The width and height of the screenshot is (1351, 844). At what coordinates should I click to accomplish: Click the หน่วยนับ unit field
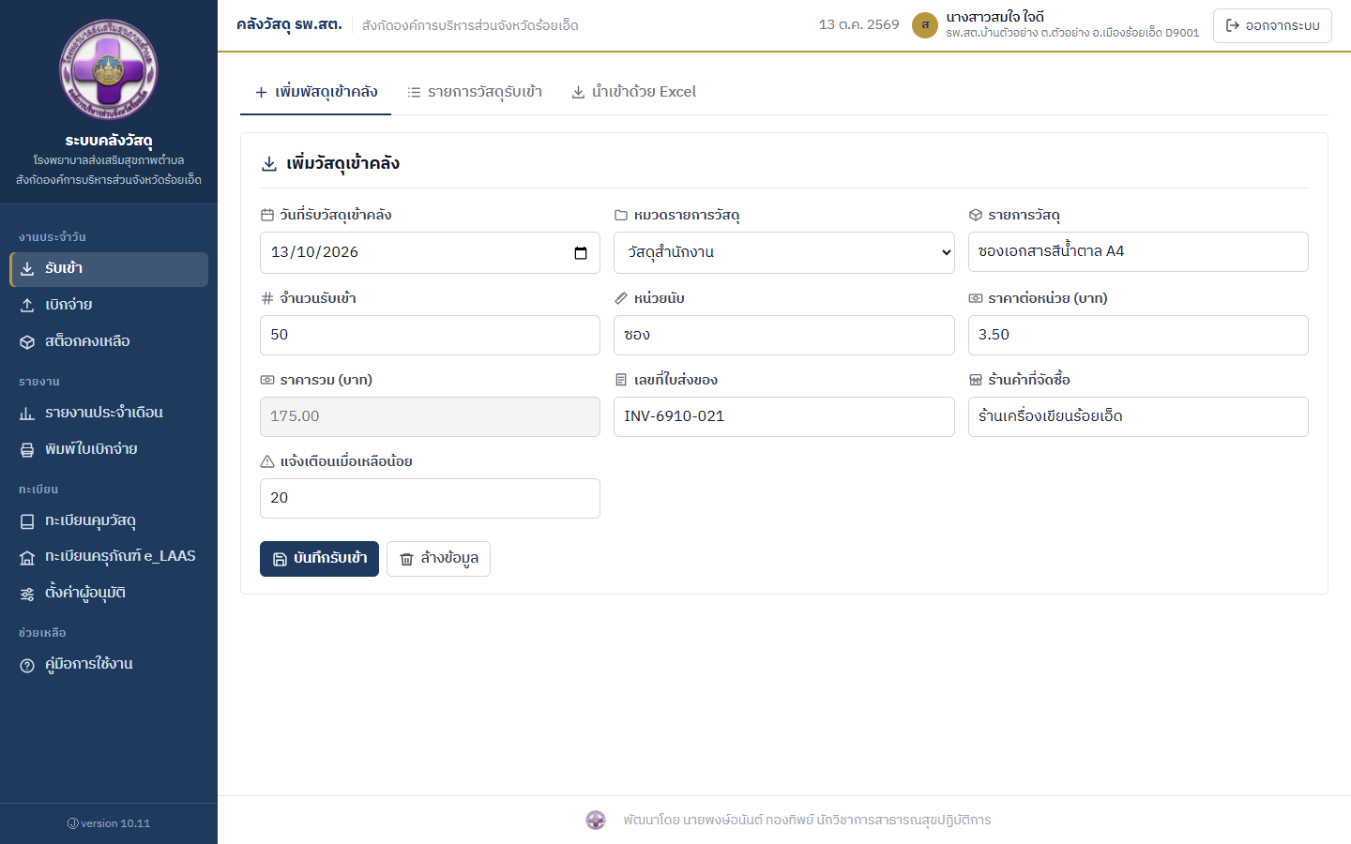(x=784, y=336)
